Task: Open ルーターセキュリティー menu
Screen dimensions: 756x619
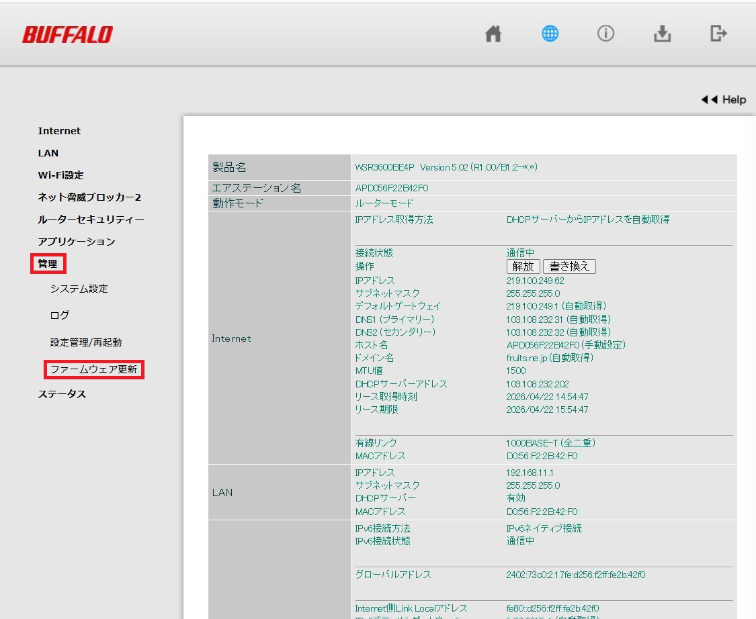Action: pos(91,220)
